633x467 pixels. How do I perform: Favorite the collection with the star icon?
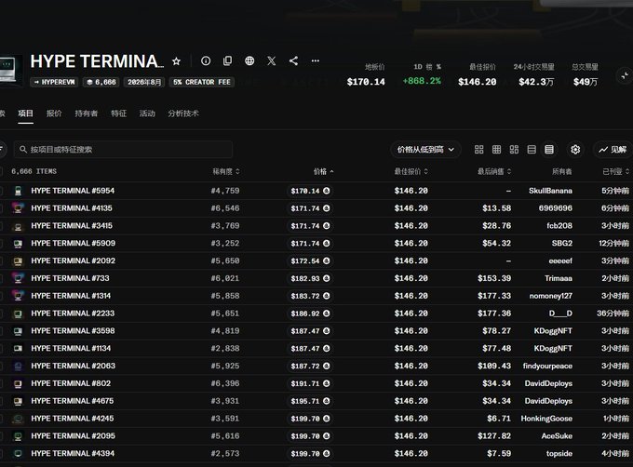pos(177,61)
